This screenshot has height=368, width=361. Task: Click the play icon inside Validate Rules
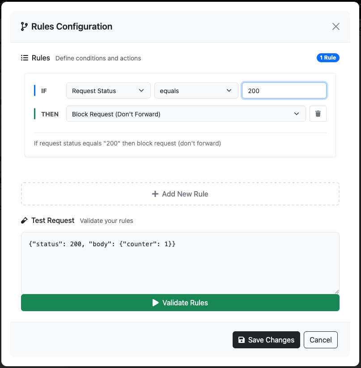(x=156, y=303)
